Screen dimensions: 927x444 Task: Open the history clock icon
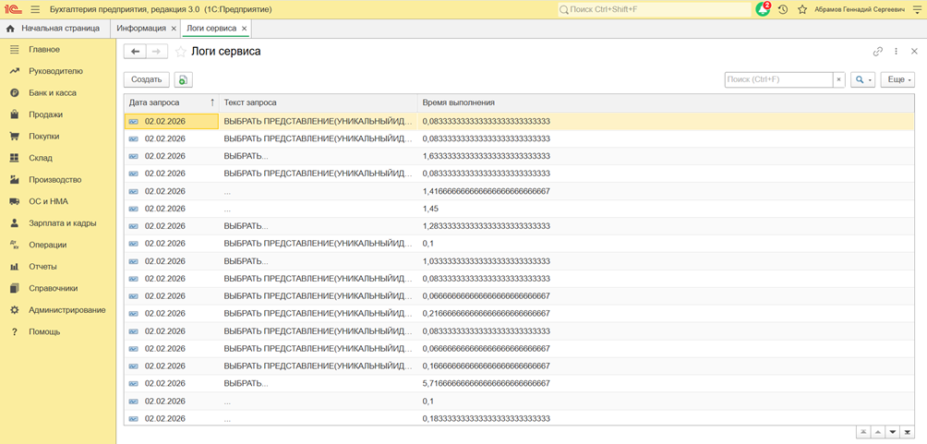click(x=783, y=9)
